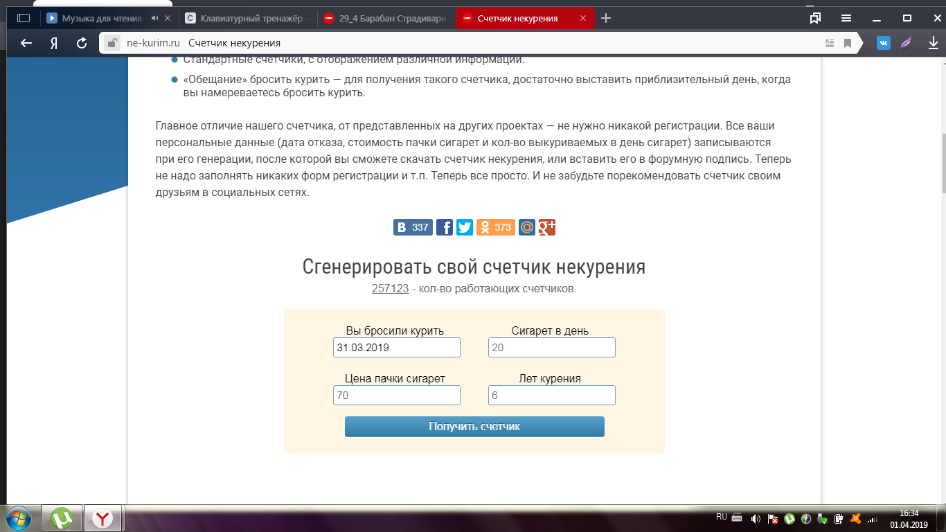Click the Цена пачки сигарет label
Image resolution: width=946 pixels, height=532 pixels.
click(395, 379)
